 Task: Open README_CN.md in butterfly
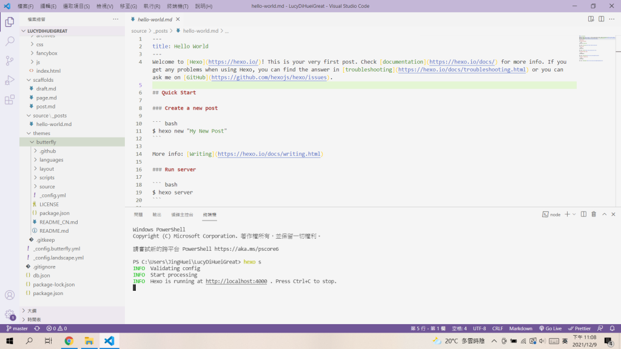click(x=72, y=222)
